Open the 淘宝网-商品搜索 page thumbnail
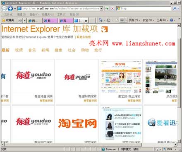 coord(121,77)
